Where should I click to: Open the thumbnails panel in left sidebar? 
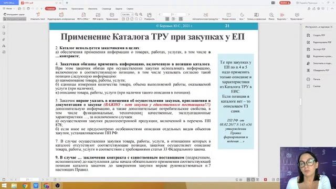[x=4, y=33]
